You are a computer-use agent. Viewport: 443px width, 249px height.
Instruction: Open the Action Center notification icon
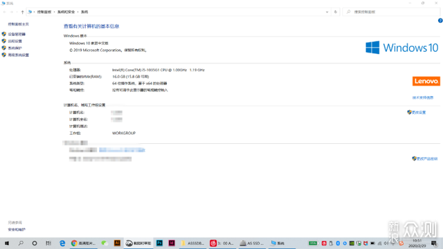(434, 243)
